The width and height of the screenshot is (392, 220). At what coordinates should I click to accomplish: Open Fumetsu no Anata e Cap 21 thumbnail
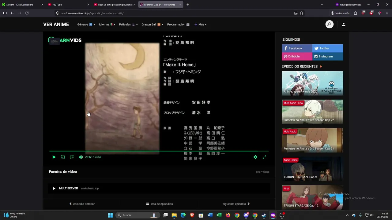pyautogui.click(x=312, y=140)
